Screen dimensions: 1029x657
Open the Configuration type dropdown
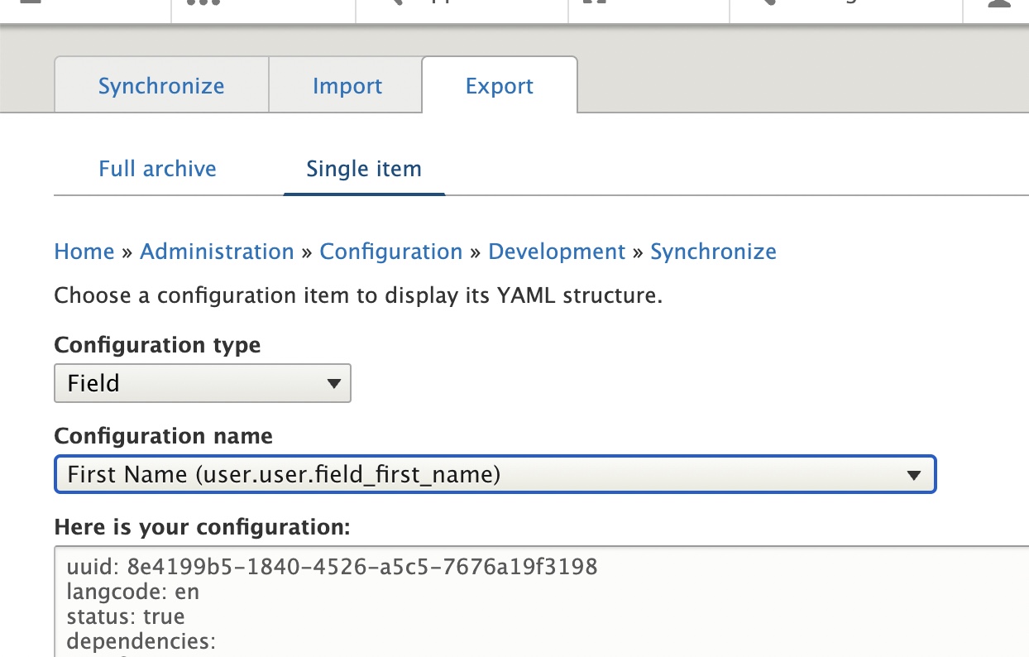click(203, 383)
